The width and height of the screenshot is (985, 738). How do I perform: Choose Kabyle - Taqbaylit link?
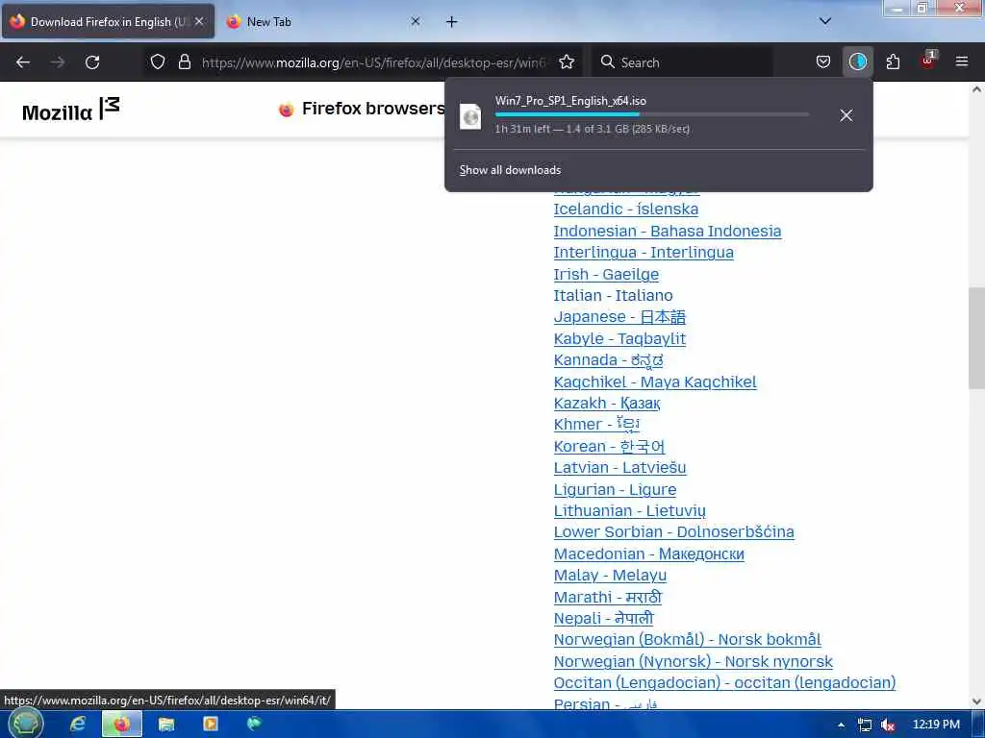(619, 339)
